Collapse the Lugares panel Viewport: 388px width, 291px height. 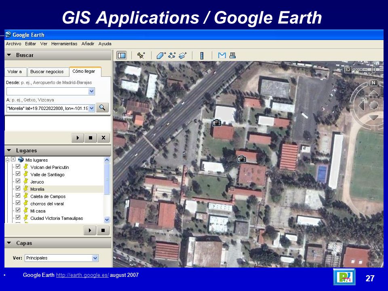[9, 150]
